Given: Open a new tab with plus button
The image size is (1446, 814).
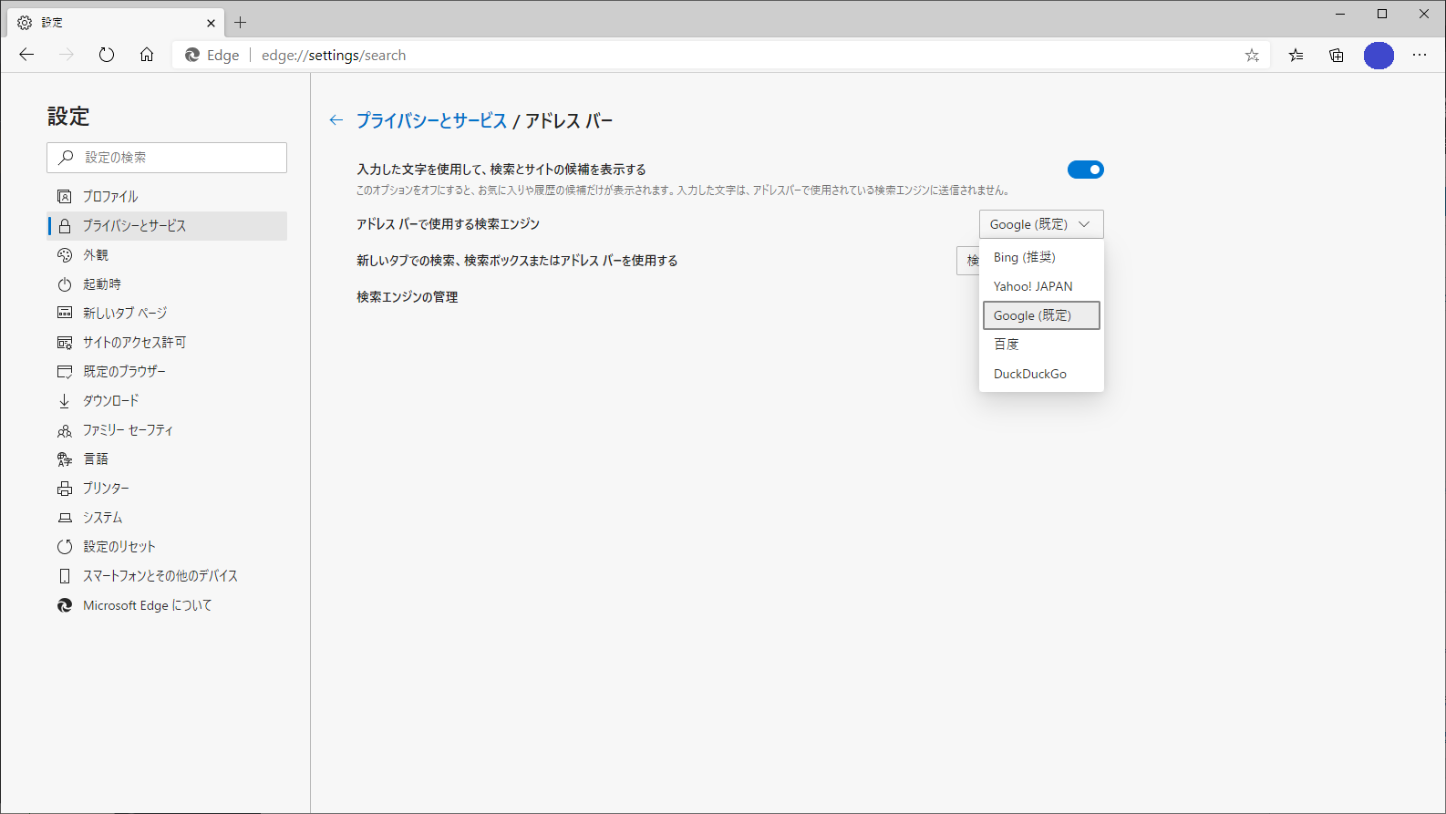Looking at the screenshot, I should [241, 23].
